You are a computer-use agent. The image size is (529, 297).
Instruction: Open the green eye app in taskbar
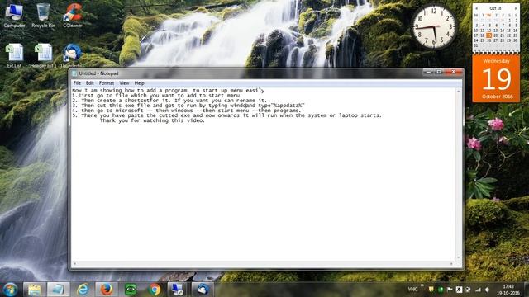(131, 290)
